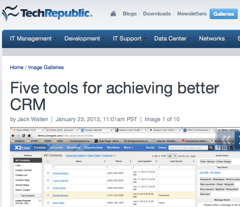Expand the Data Center menu
Image resolution: width=240 pixels, height=207 pixels.
(173, 39)
